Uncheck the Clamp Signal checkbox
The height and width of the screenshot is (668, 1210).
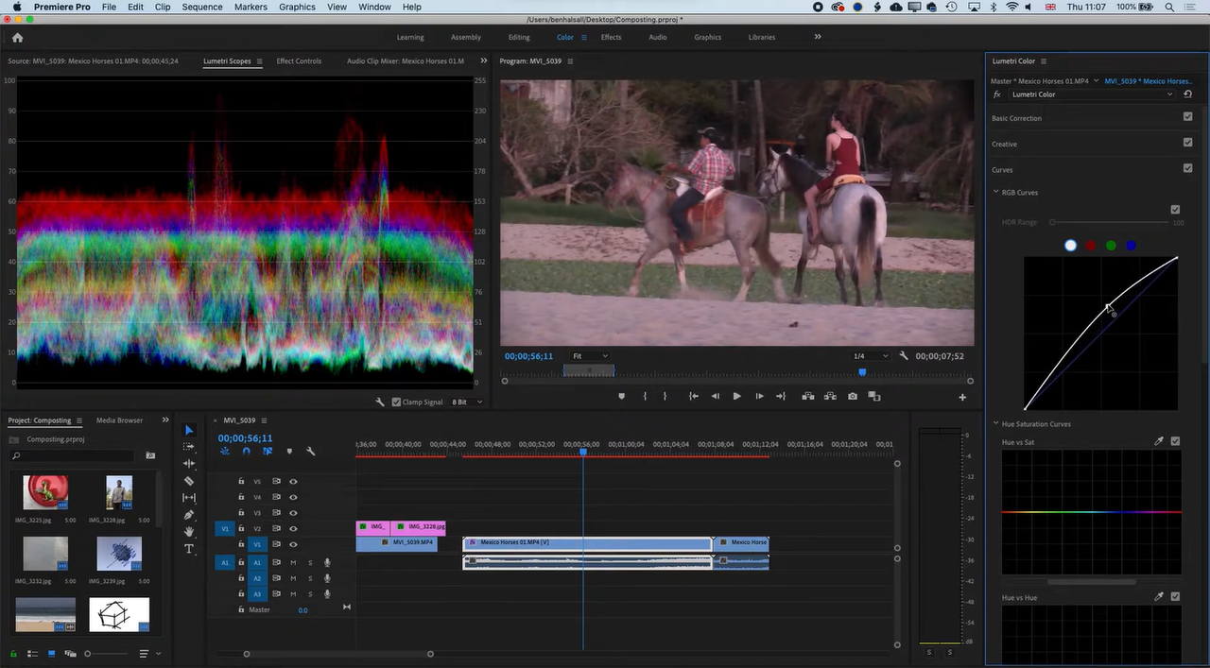coord(397,403)
